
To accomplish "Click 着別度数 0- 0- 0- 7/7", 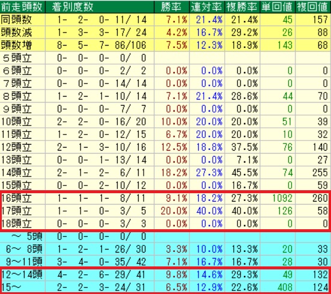I will [102, 109].
